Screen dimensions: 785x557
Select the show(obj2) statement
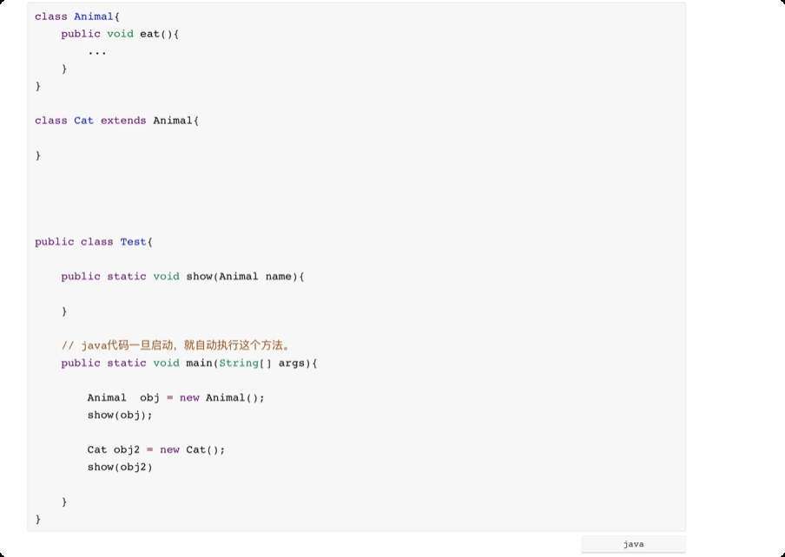[x=122, y=467]
